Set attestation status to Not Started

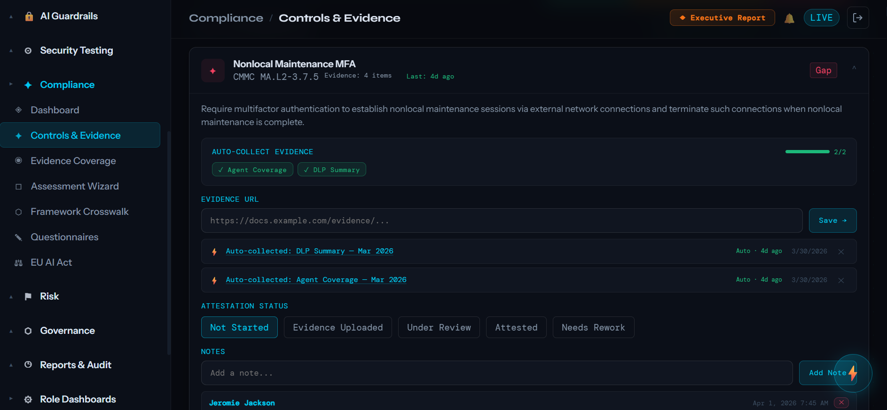239,327
